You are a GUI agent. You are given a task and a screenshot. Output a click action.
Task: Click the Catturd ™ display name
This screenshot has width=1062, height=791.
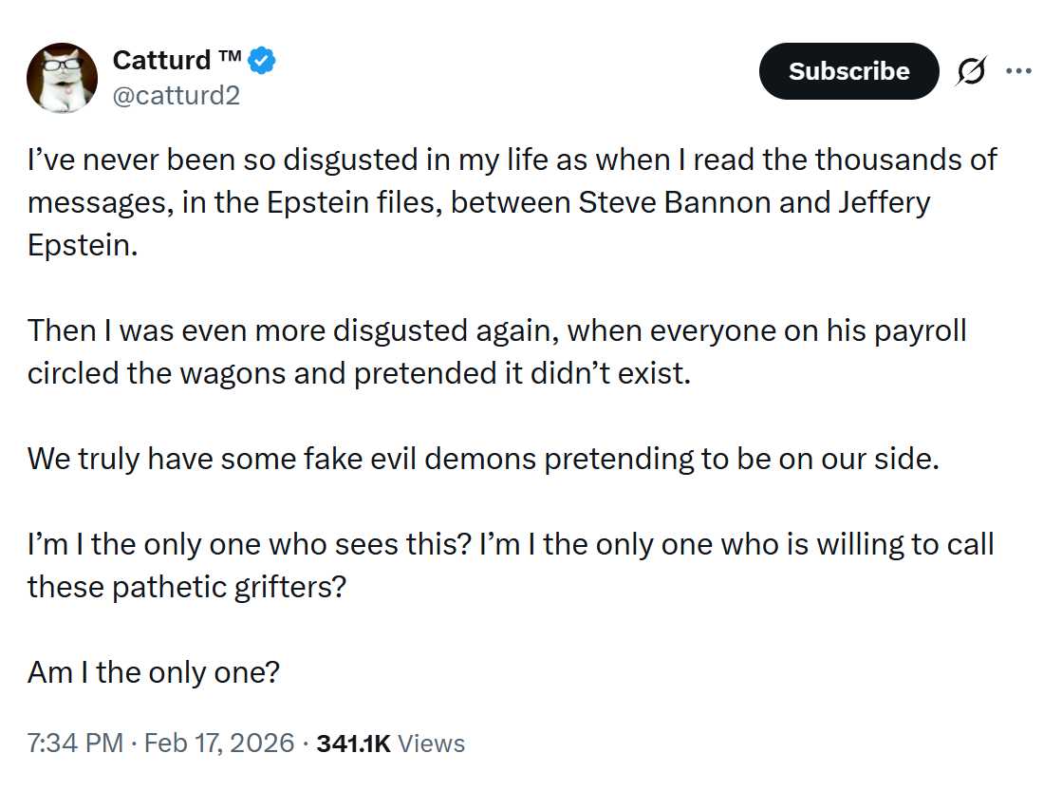pyautogui.click(x=162, y=60)
